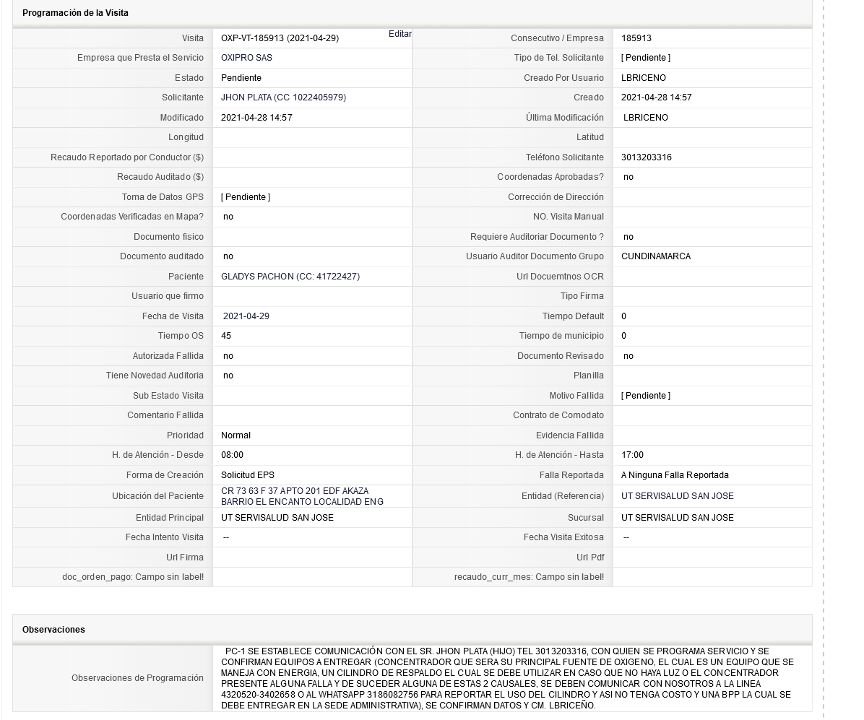864x720 pixels.
Task: Click the visit code OXP-VT-185913 value
Action: click(x=280, y=38)
